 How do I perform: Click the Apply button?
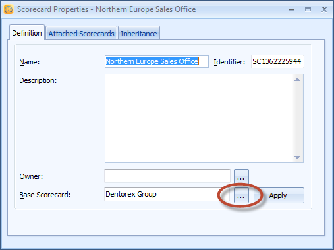pos(279,195)
